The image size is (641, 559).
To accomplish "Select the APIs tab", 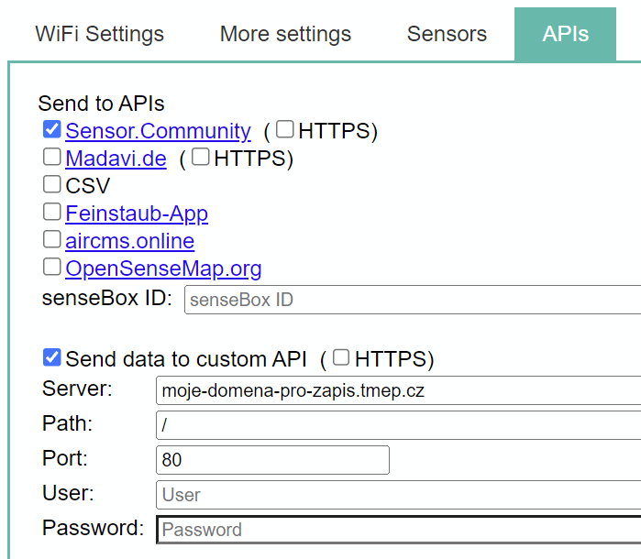I will point(565,34).
